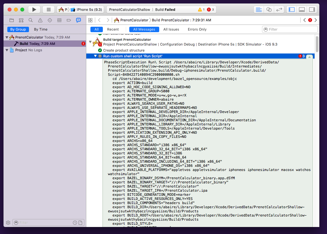This screenshot has width=327, height=234.
Task: Collapse the Run custom shell script row
Action: pos(95,56)
